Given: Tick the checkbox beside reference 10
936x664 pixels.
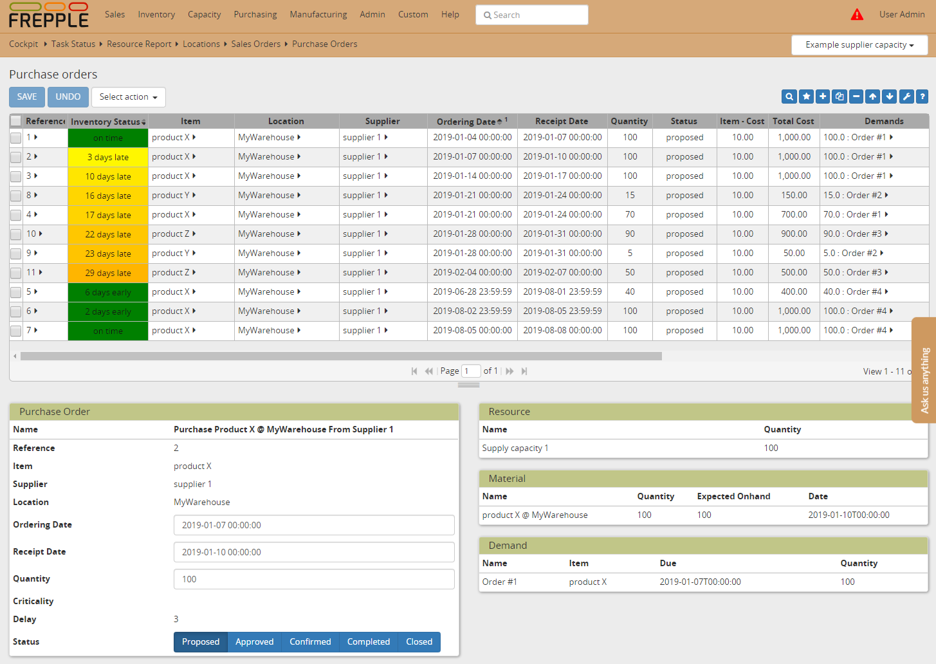Looking at the screenshot, I should click(15, 234).
